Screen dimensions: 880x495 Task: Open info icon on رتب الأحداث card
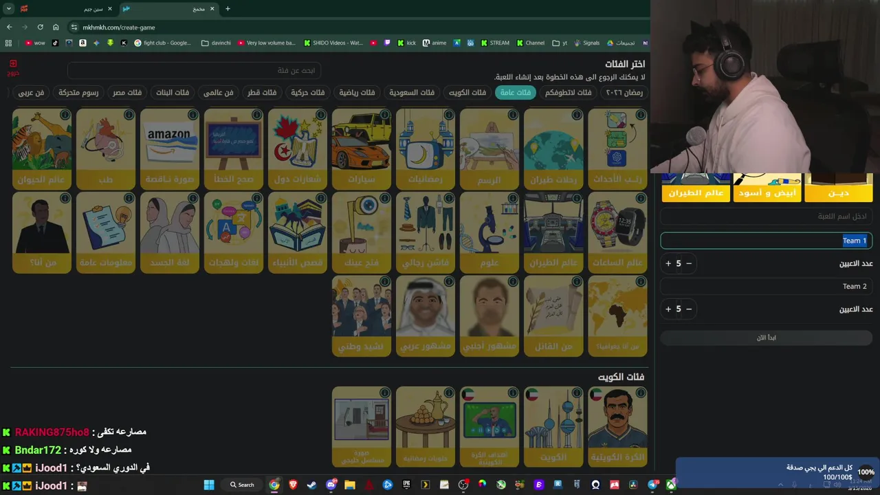(x=640, y=115)
